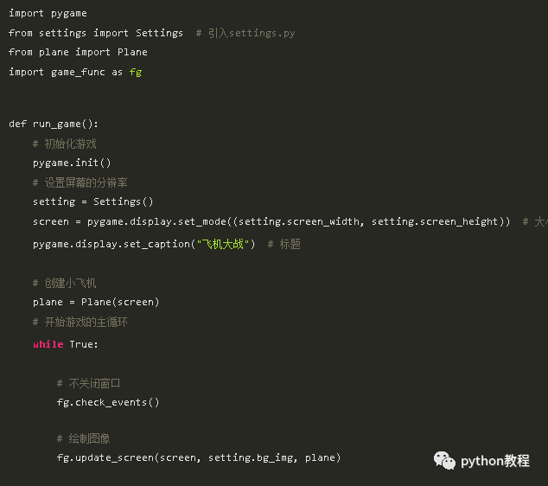Click 'set_mode' in screen assignment line

(202, 221)
